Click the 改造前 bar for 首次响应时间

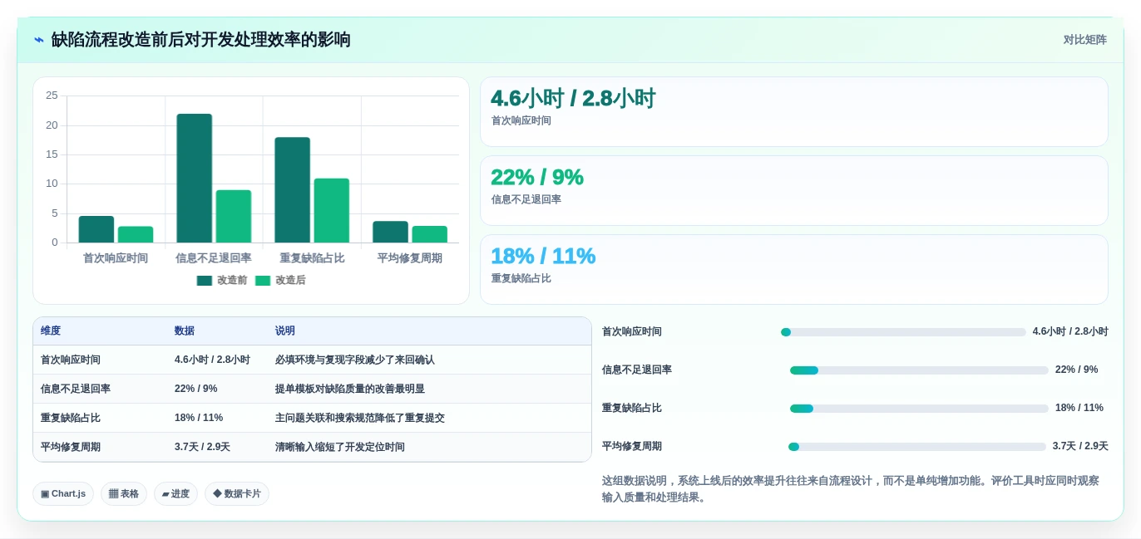click(x=96, y=230)
